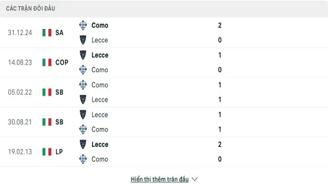Viewport: 328px width, 184px height.
Task: Click the 'Hiển thị thêm trận đấu' link
Action: coord(159,179)
